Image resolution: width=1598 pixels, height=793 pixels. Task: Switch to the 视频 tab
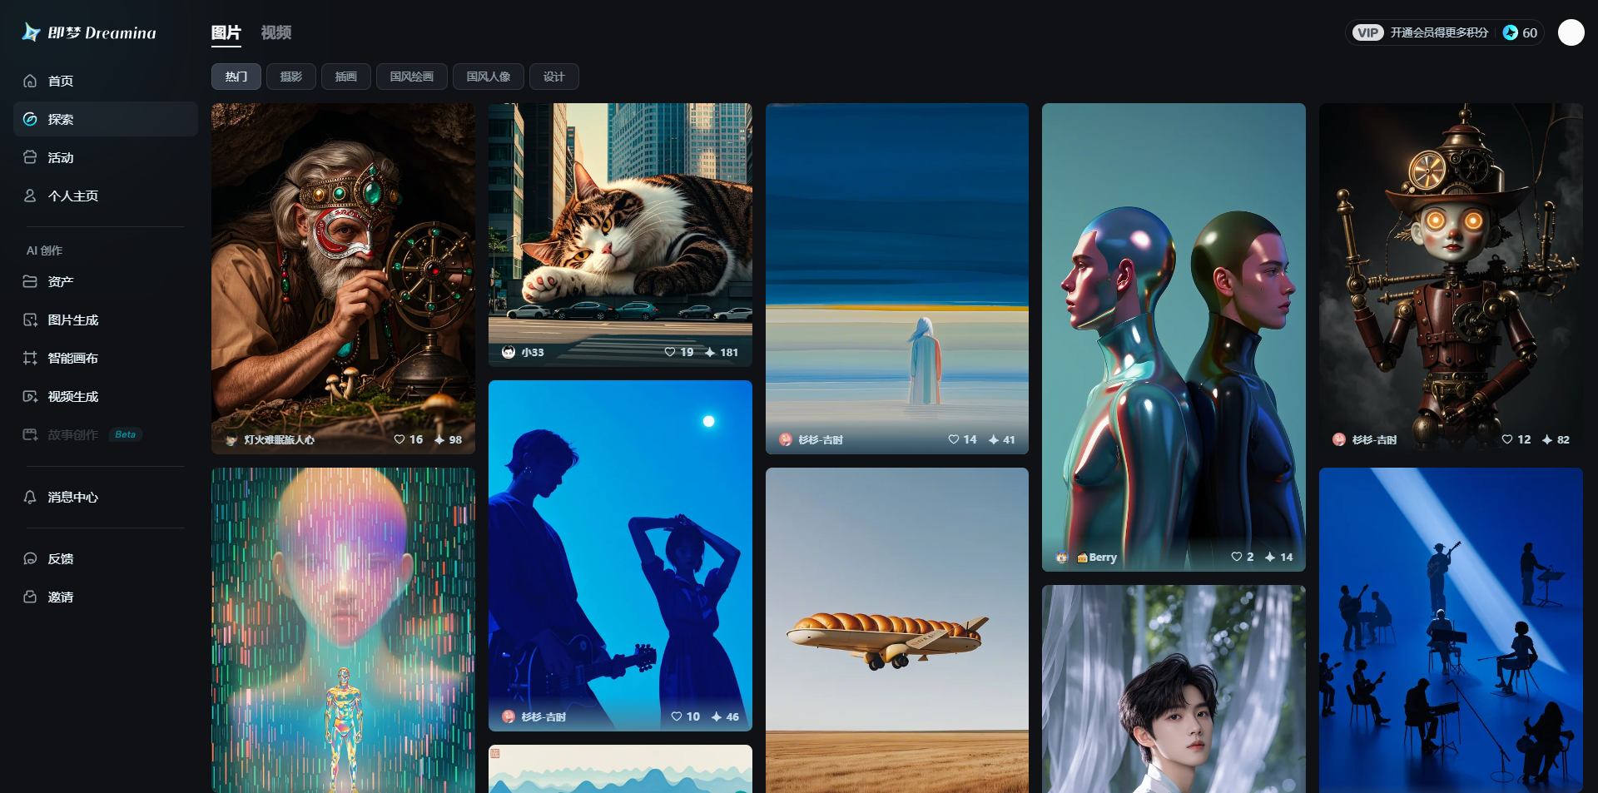click(275, 32)
